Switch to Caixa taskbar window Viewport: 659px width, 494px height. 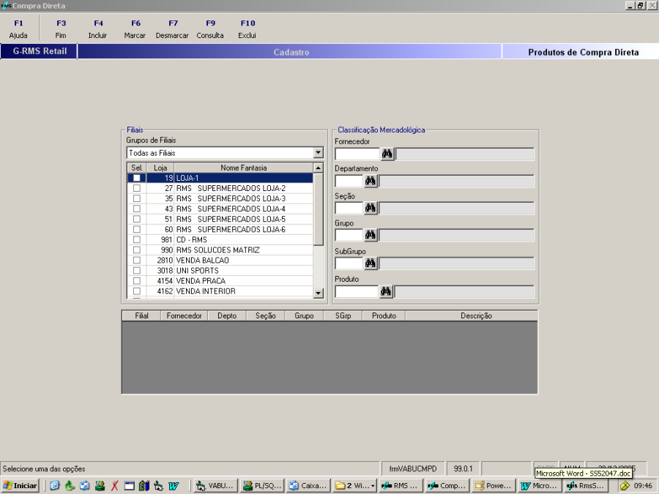pos(308,486)
